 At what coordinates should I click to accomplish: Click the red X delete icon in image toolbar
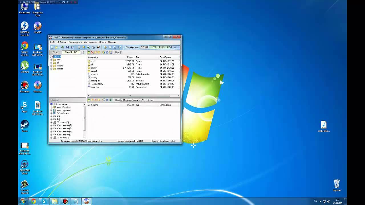pos(92,52)
